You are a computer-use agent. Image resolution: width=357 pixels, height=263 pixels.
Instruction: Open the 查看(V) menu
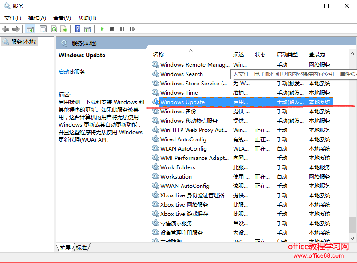pos(61,18)
